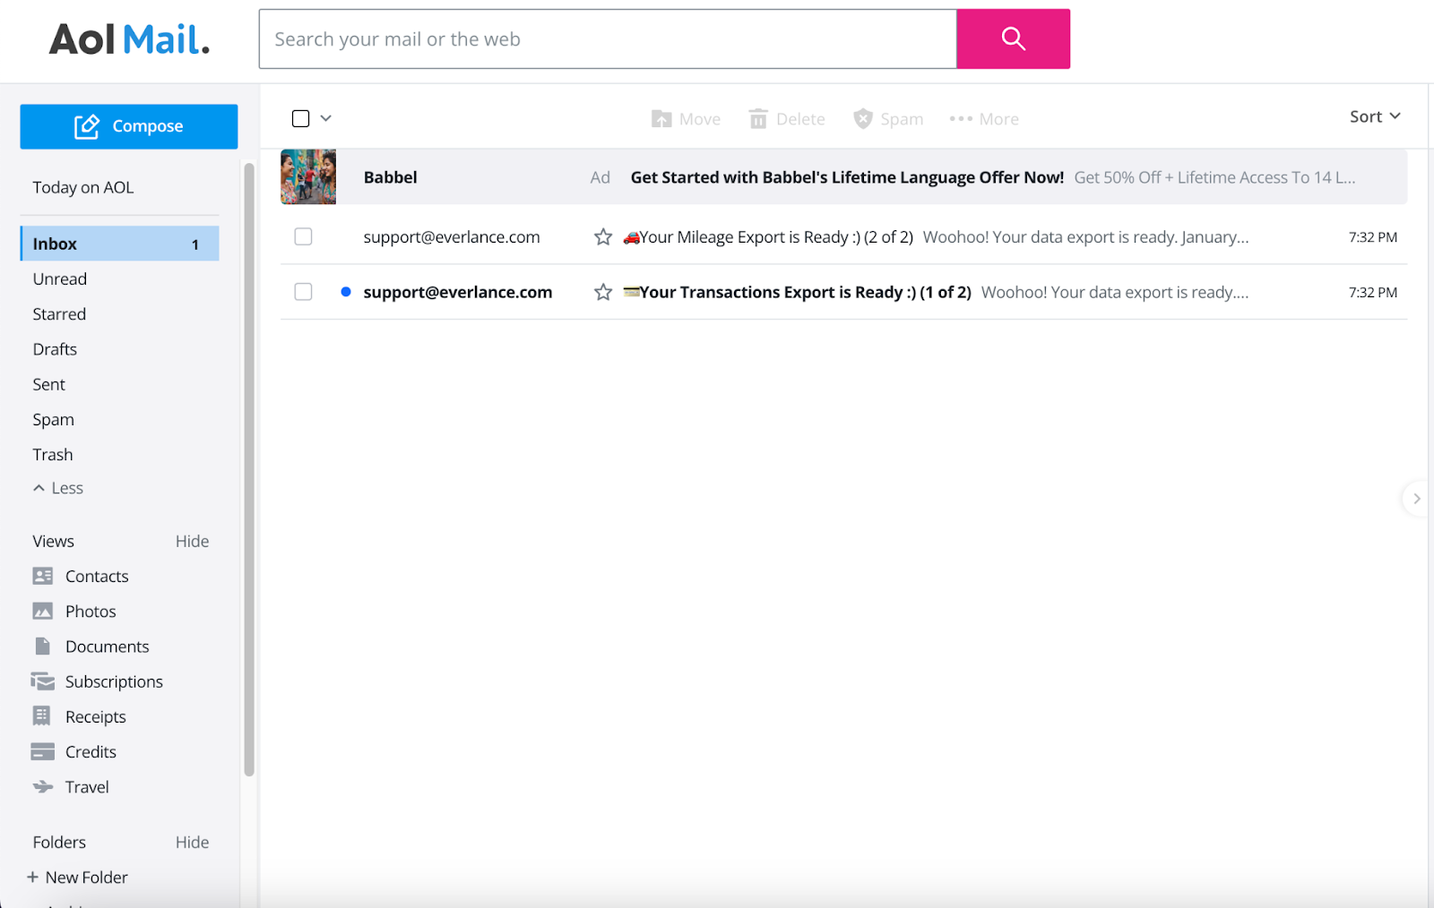
Task: Collapse folder list with Less
Action: [x=59, y=488]
